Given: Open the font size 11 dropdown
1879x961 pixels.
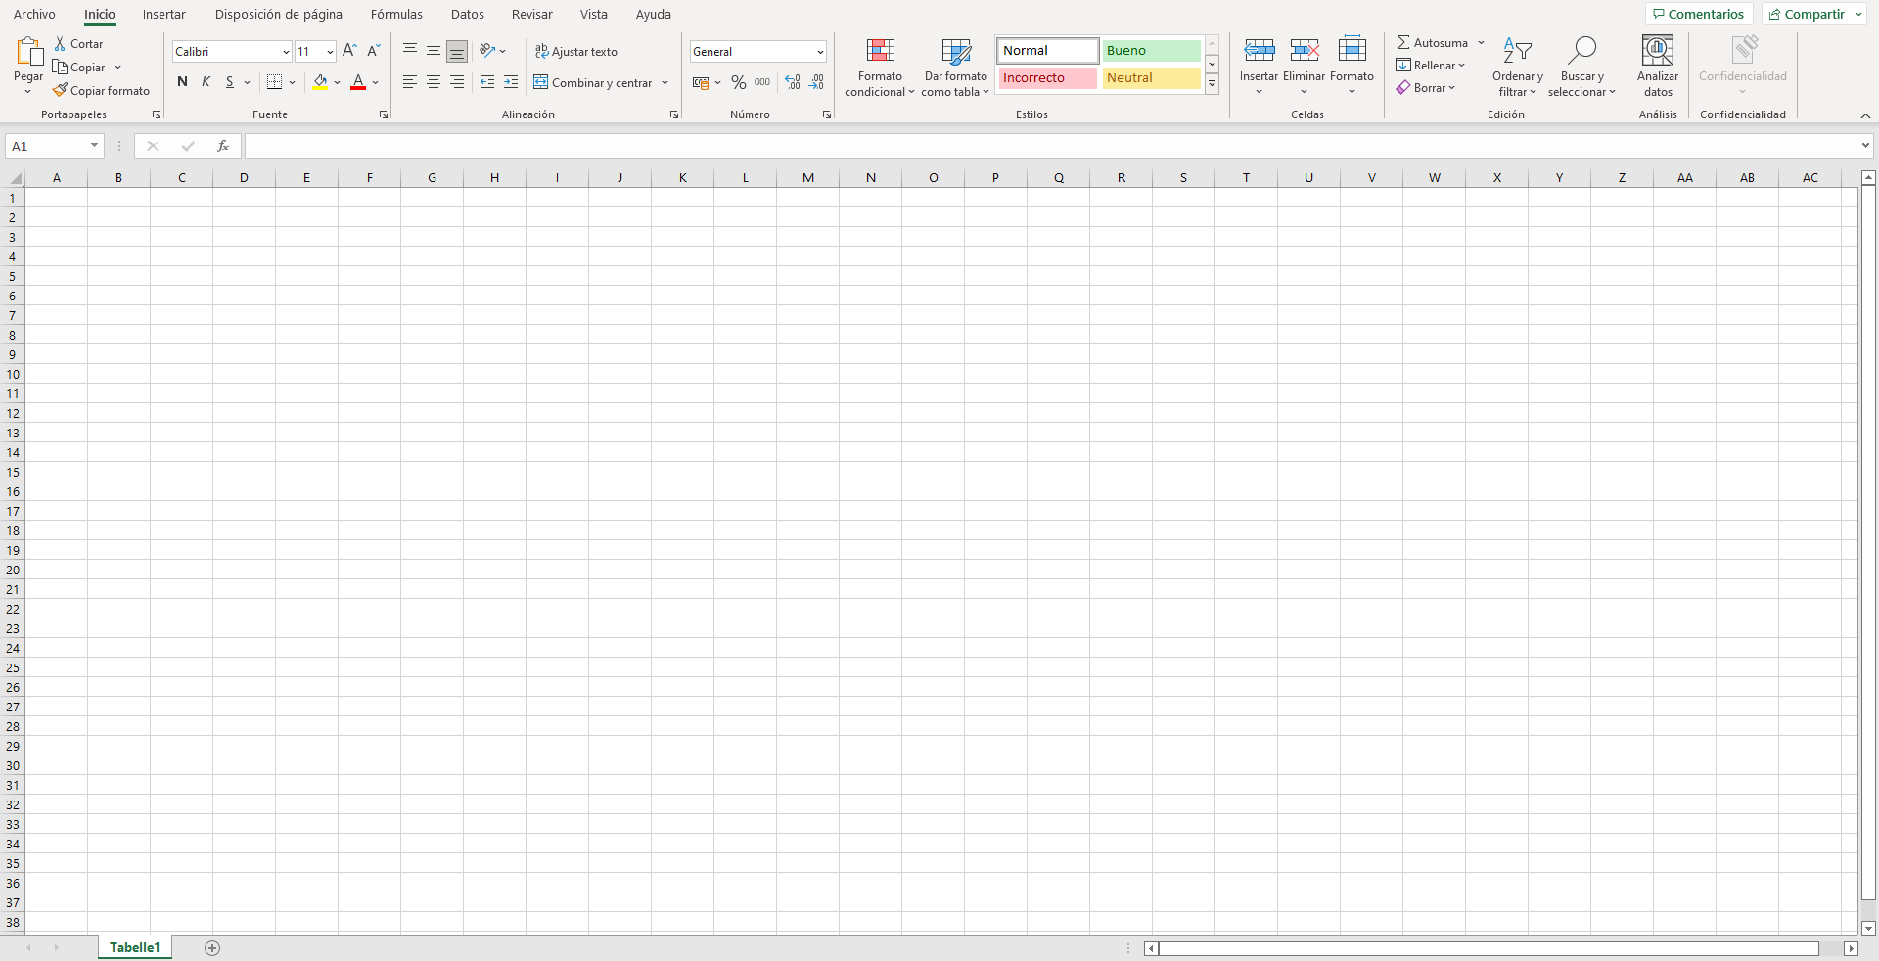Looking at the screenshot, I should click(330, 52).
